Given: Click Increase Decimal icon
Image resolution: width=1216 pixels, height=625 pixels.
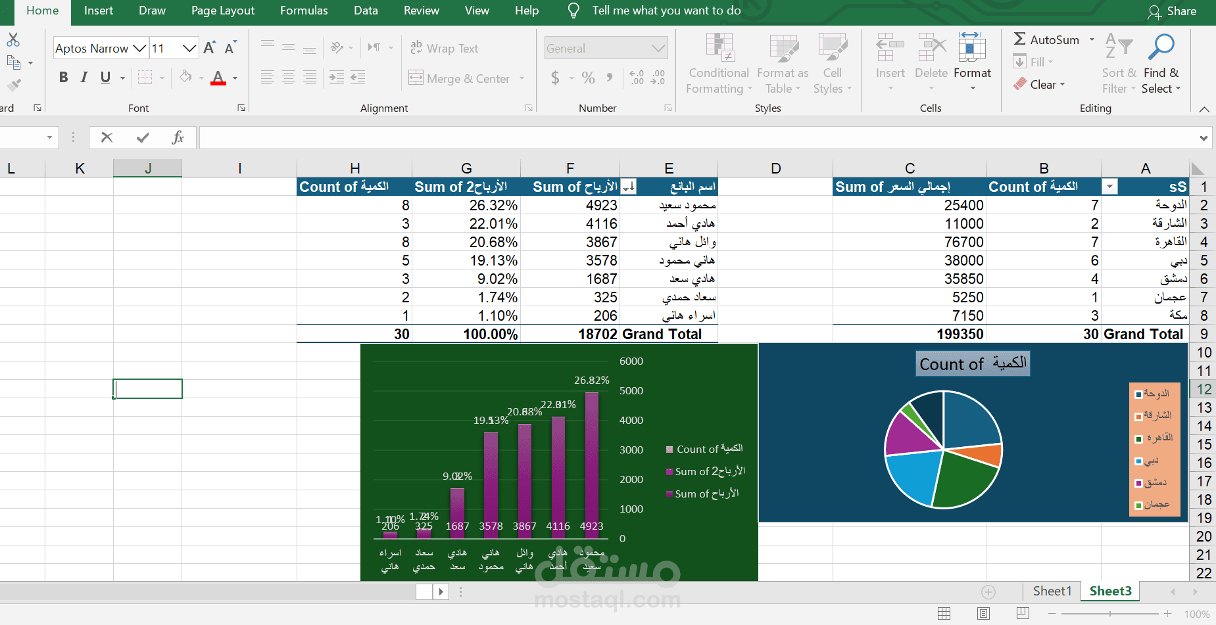Looking at the screenshot, I should [637, 78].
